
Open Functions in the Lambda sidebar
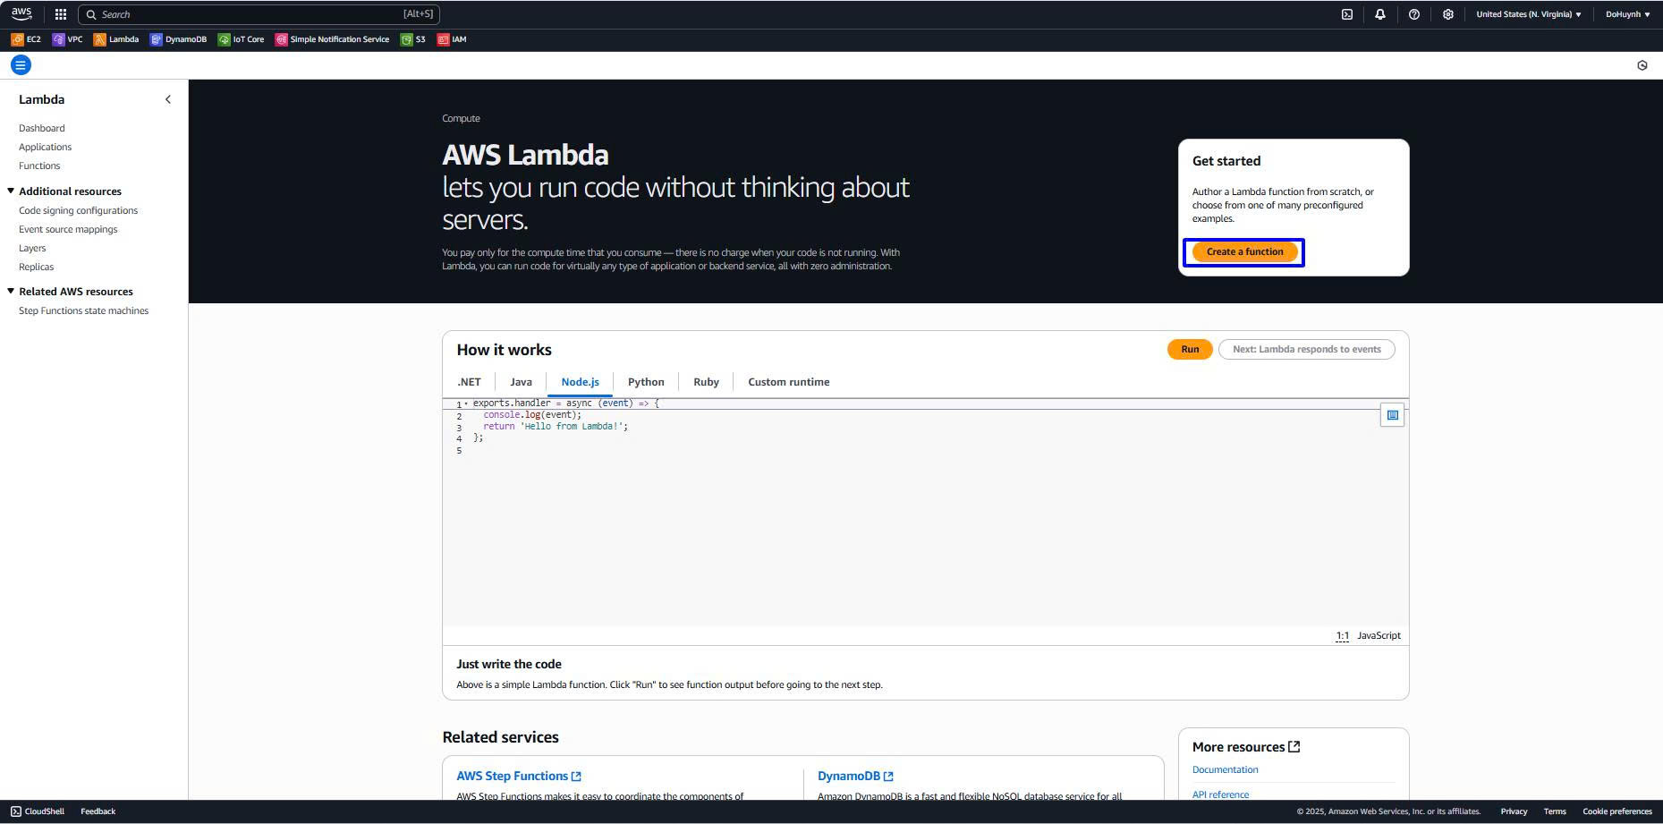click(x=39, y=166)
